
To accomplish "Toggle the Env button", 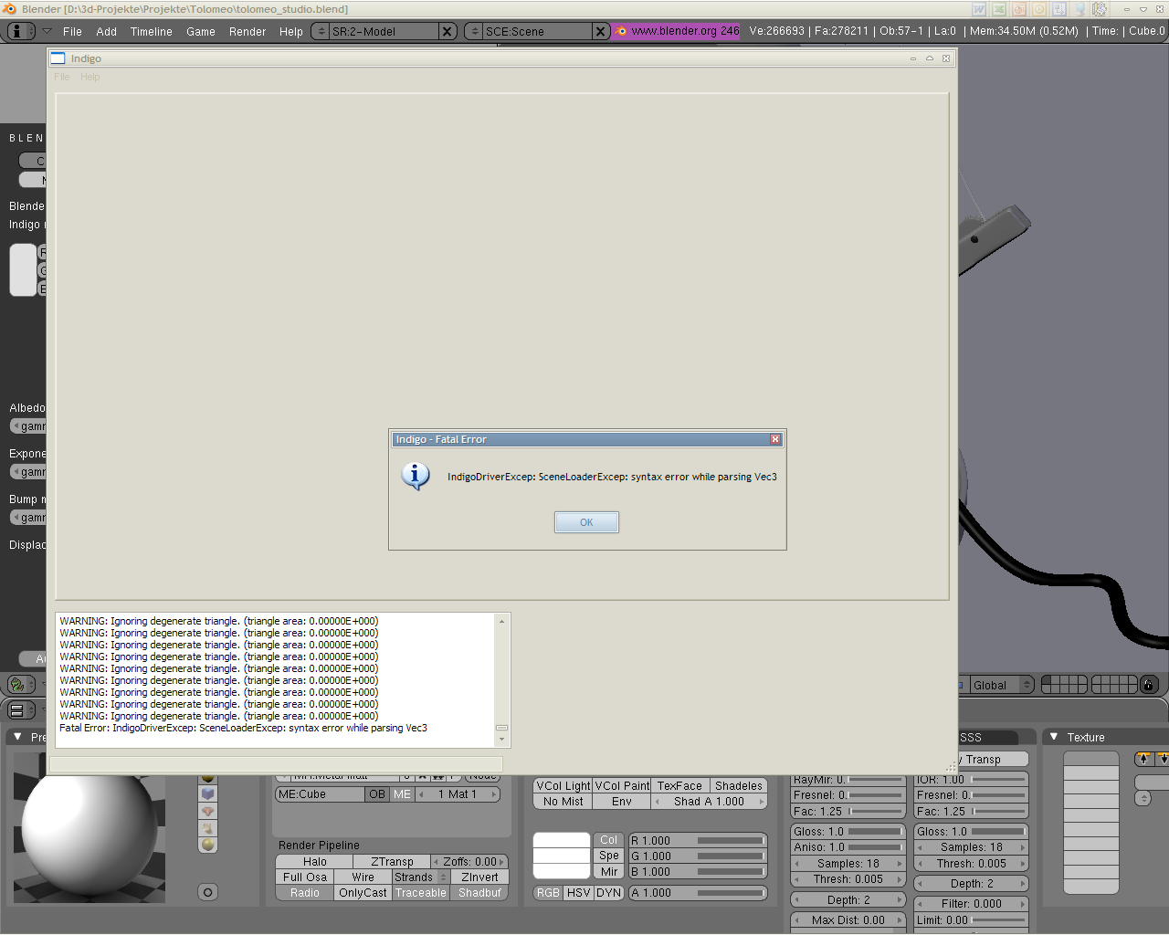I will point(621,801).
